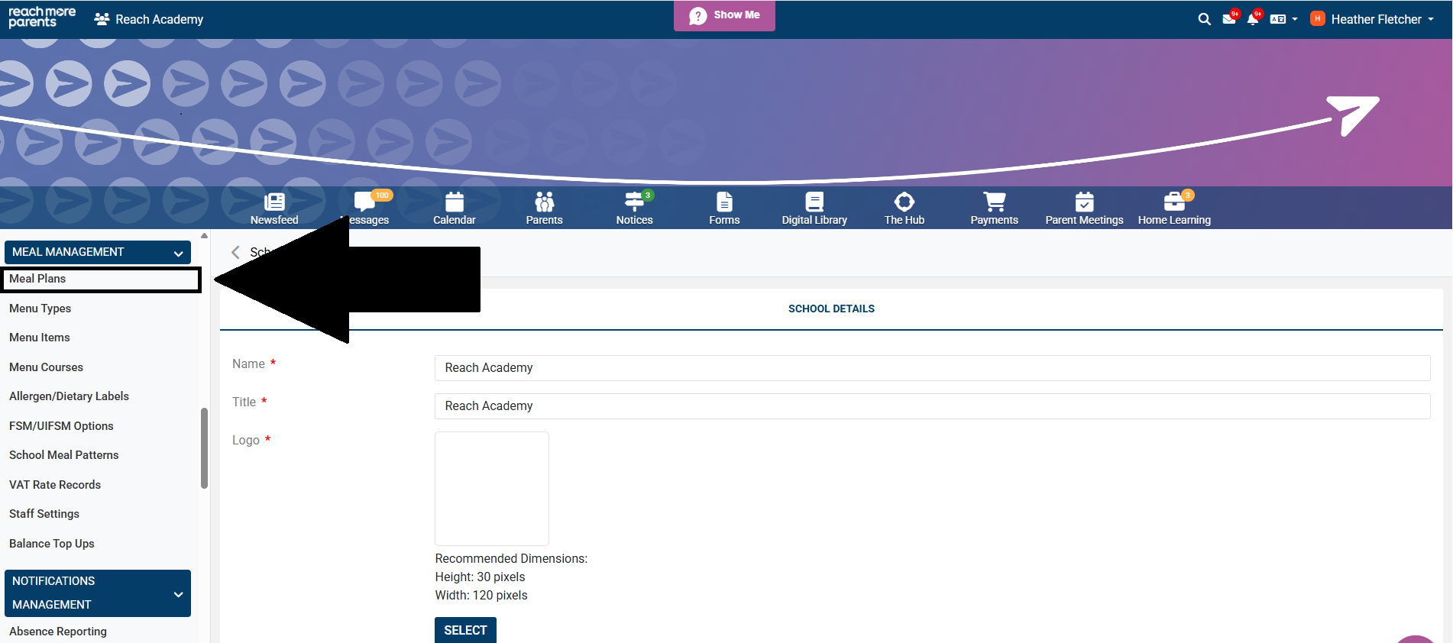
Task: Go to Parents section icon
Action: [544, 202]
